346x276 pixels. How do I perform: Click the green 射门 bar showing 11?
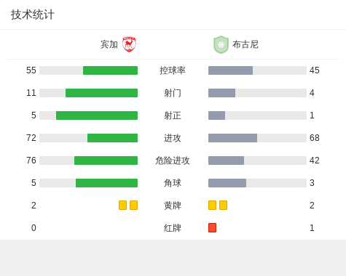click(x=101, y=93)
